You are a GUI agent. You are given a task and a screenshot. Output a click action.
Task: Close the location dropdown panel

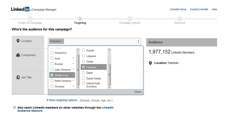pyautogui.click(x=138, y=92)
